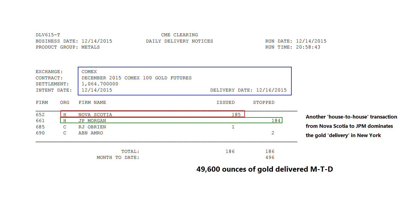Click the FIRM column header
The image size is (413, 212).
click(x=42, y=102)
